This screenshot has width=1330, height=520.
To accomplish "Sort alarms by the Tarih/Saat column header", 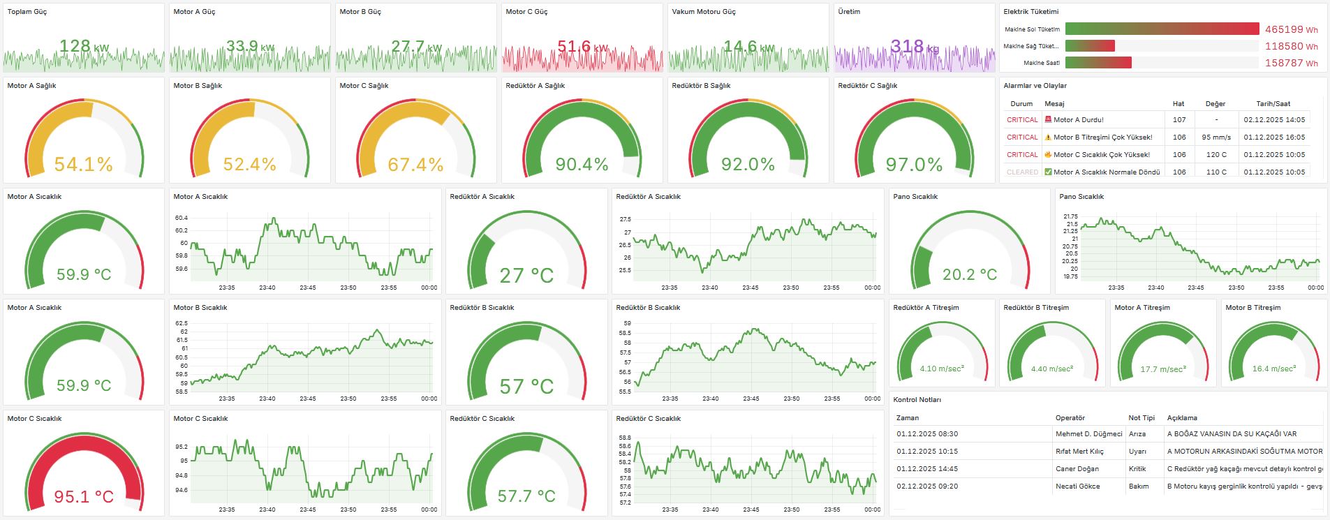I will point(1273,103).
